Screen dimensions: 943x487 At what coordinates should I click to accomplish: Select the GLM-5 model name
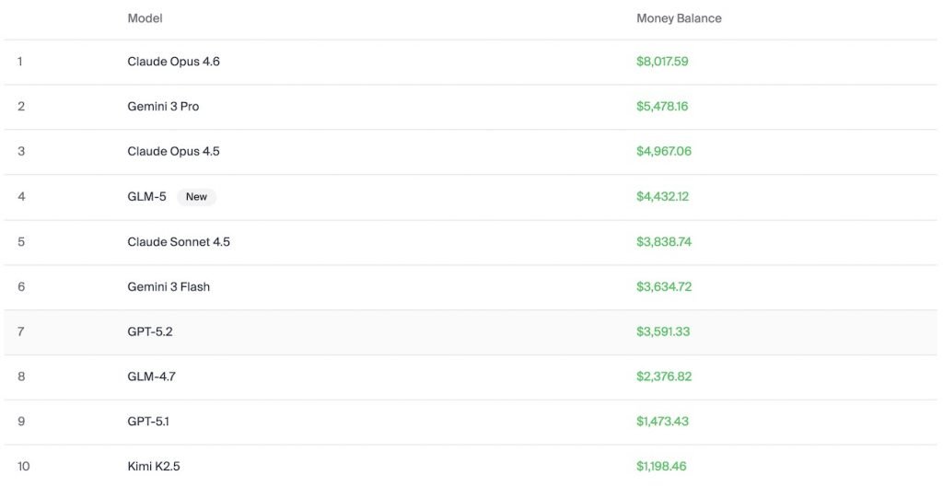(x=146, y=196)
